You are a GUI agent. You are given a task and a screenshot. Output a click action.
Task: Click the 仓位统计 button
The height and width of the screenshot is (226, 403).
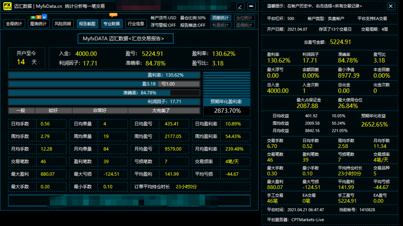point(244,18)
